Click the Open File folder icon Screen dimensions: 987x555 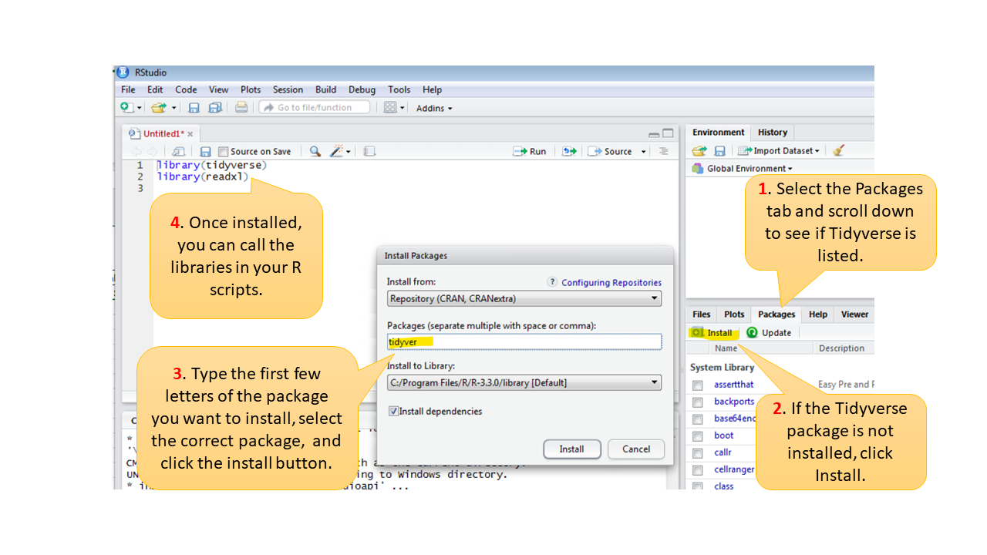tap(159, 108)
